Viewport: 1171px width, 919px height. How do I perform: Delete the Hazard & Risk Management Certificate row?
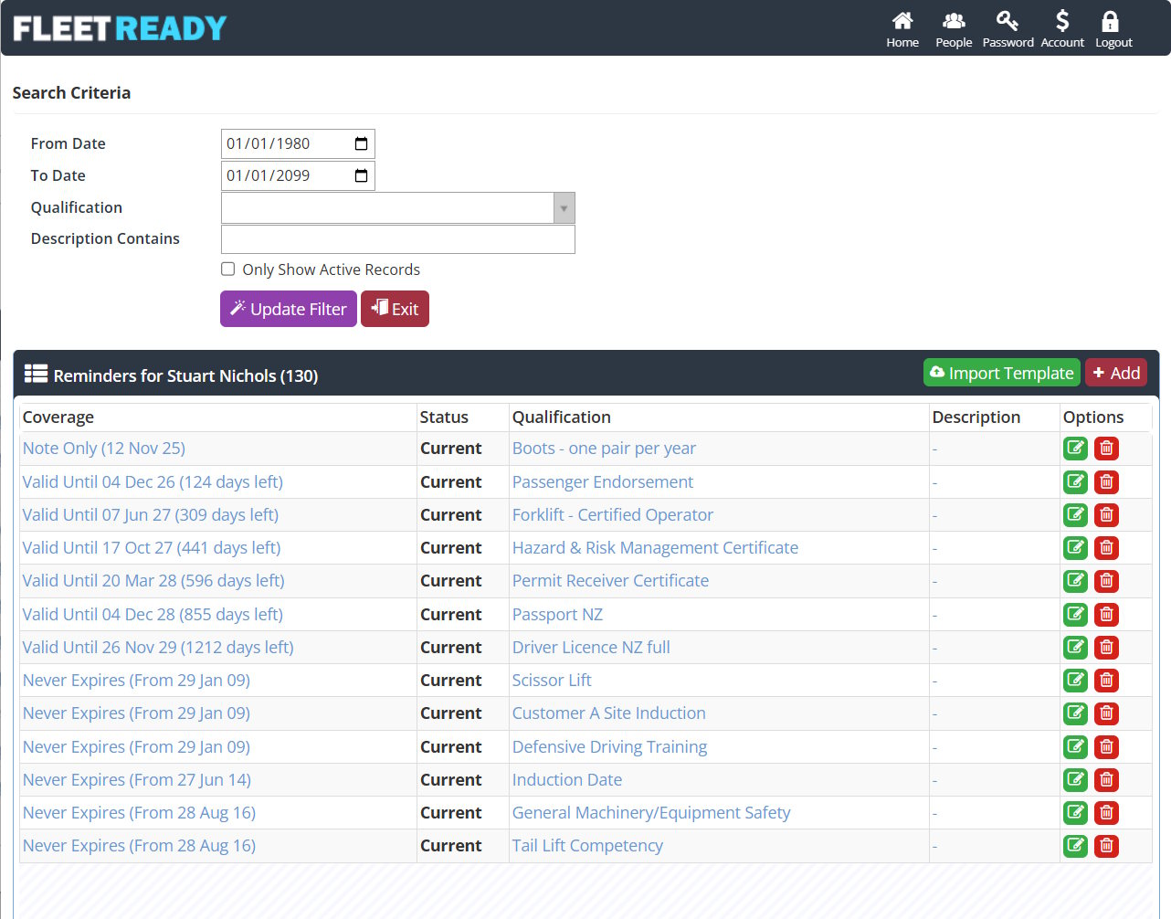[x=1106, y=548]
